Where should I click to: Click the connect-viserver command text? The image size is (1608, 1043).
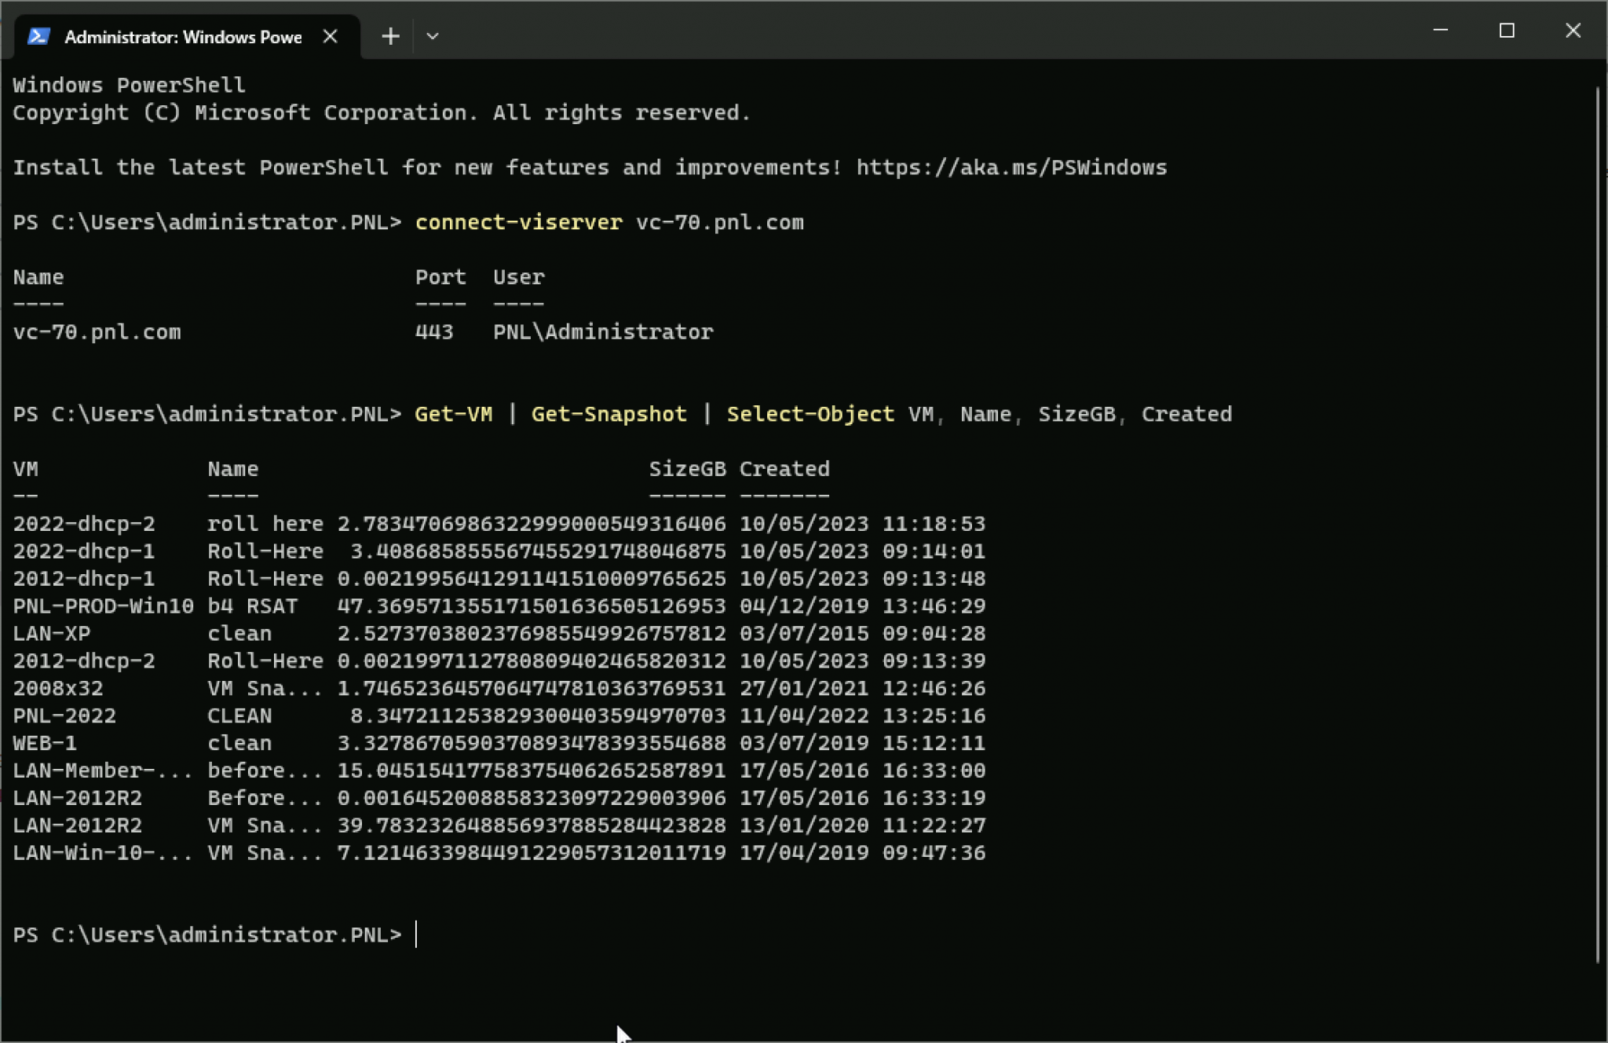click(x=517, y=221)
